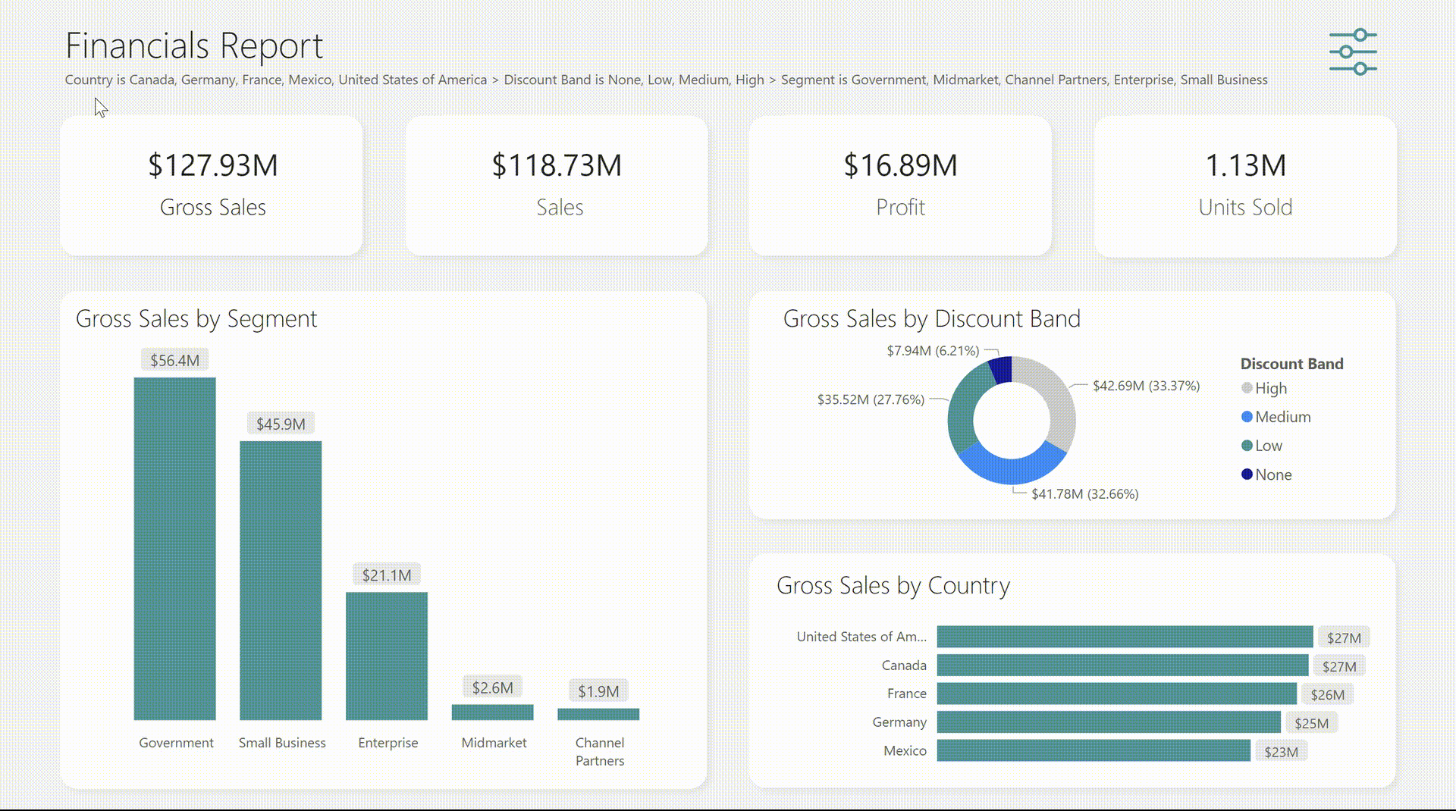Click the Medium legend color marker

pyautogui.click(x=1247, y=416)
